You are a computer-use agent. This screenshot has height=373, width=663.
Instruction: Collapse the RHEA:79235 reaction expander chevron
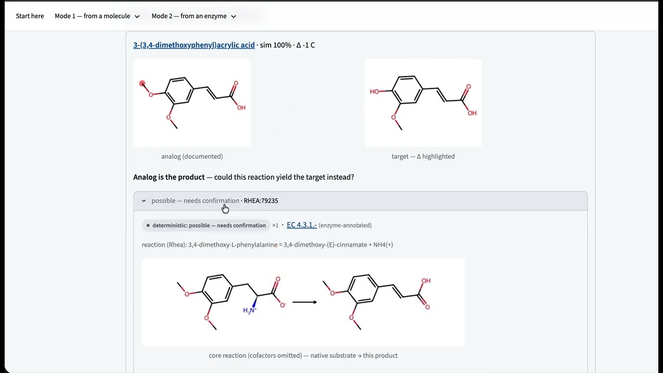coord(143,201)
